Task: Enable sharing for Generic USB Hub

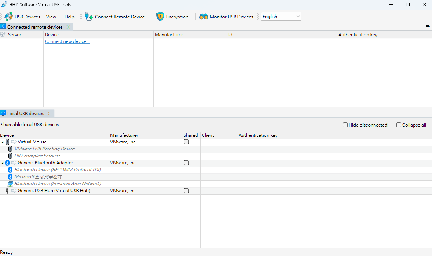Action: 186,190
